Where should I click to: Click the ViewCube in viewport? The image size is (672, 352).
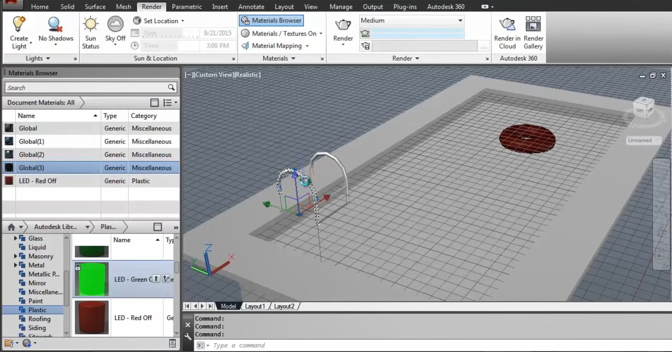coord(644,109)
